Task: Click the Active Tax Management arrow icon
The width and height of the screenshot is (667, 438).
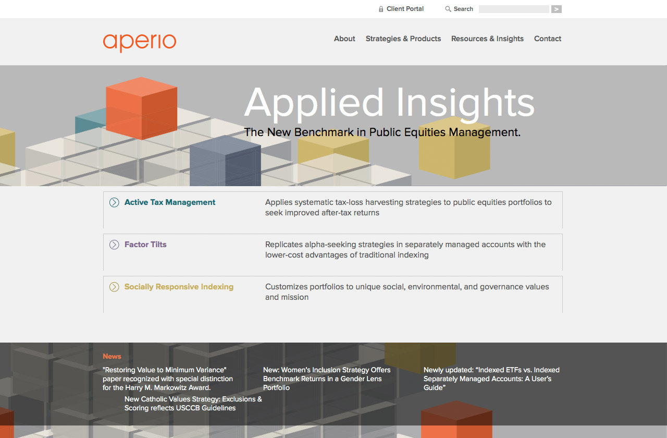Action: 114,202
